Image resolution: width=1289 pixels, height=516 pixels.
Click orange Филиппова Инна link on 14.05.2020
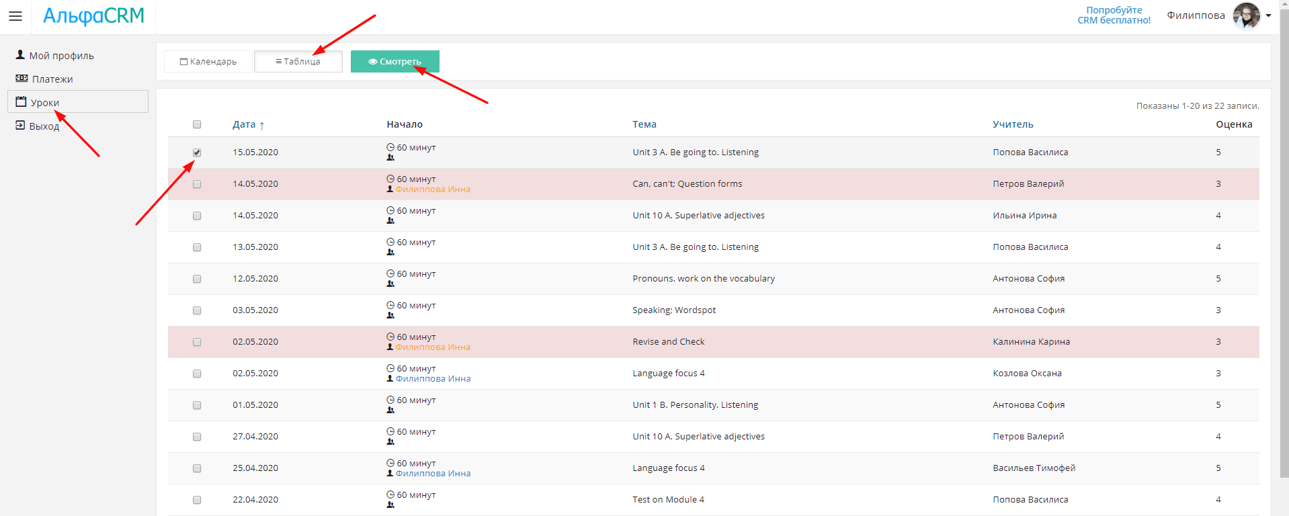point(433,189)
